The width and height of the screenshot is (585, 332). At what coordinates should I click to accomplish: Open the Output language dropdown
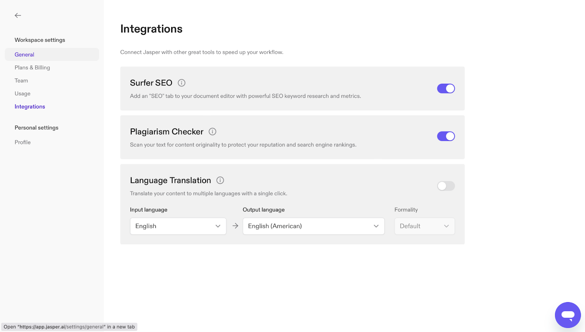(x=314, y=226)
